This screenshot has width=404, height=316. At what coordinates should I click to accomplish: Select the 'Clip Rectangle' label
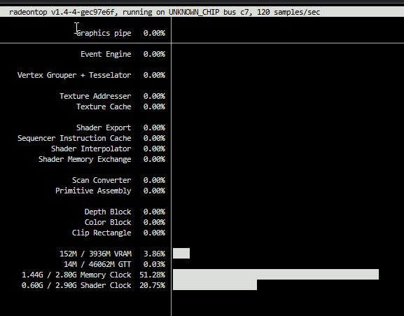(x=102, y=233)
